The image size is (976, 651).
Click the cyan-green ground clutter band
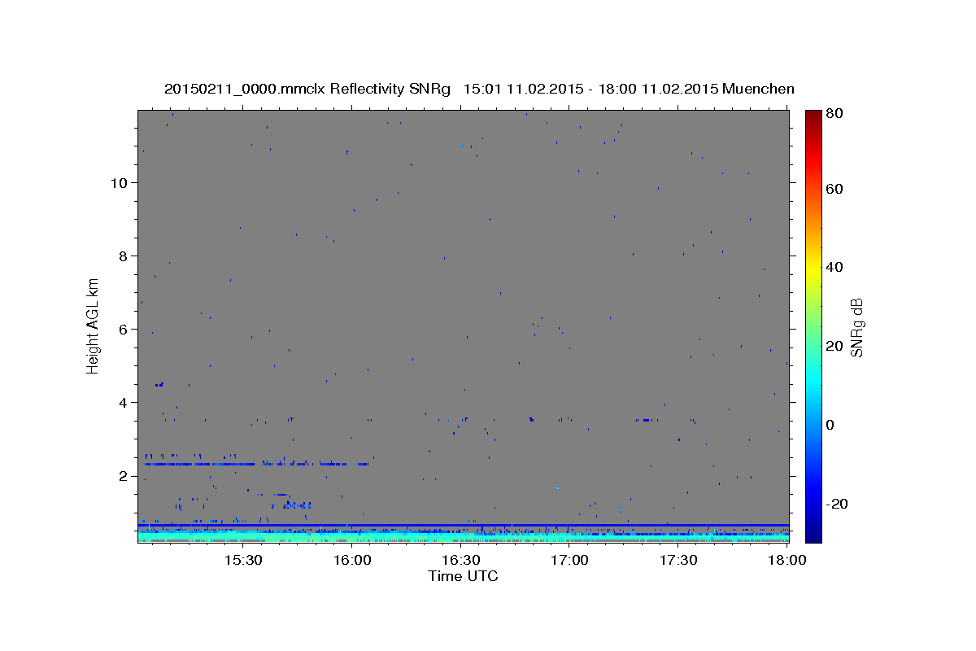[463, 537]
